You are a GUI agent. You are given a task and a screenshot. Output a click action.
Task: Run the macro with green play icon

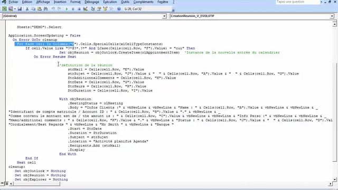click(x=67, y=9)
